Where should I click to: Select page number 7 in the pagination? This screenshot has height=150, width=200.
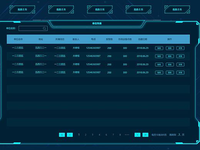click(x=113, y=135)
